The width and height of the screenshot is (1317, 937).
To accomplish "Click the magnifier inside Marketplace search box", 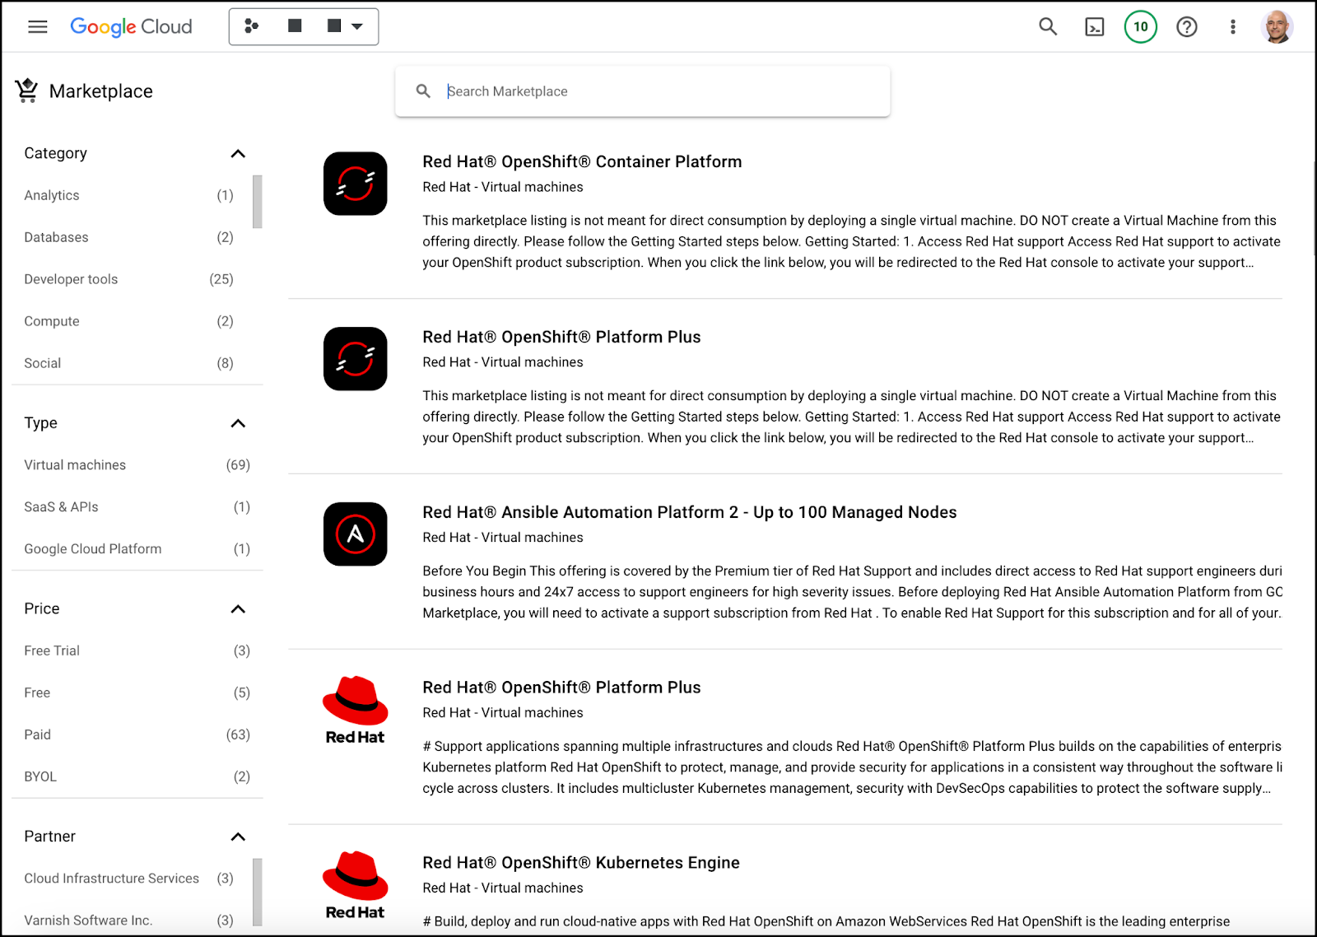I will (x=423, y=91).
